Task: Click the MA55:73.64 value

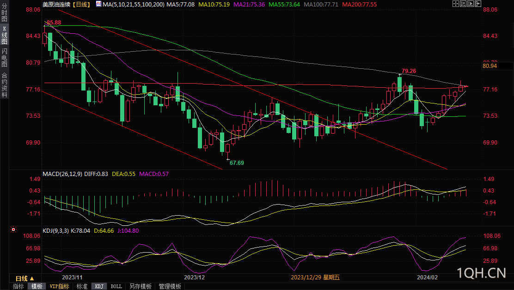Action: point(284,4)
